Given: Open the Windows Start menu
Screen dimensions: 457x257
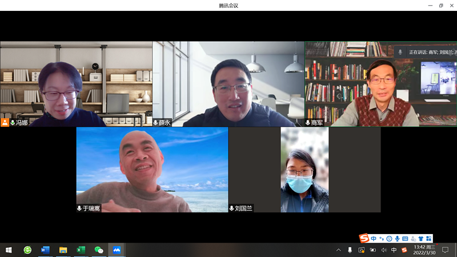Looking at the screenshot, I should tap(9, 250).
